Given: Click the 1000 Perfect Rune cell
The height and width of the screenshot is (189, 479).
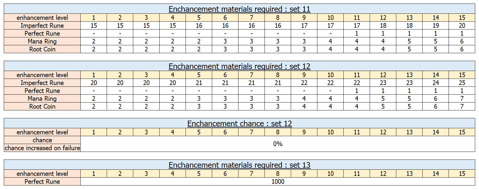Looking at the screenshot, I should tap(278, 181).
